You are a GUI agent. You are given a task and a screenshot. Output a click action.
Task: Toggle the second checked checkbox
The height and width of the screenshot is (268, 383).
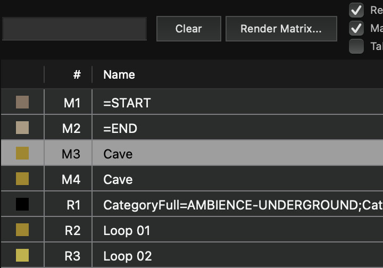coord(356,28)
